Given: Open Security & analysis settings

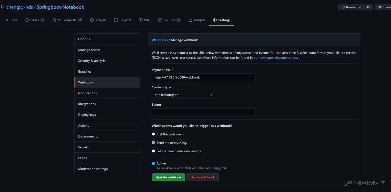Looking at the screenshot, I should pyautogui.click(x=107, y=61).
